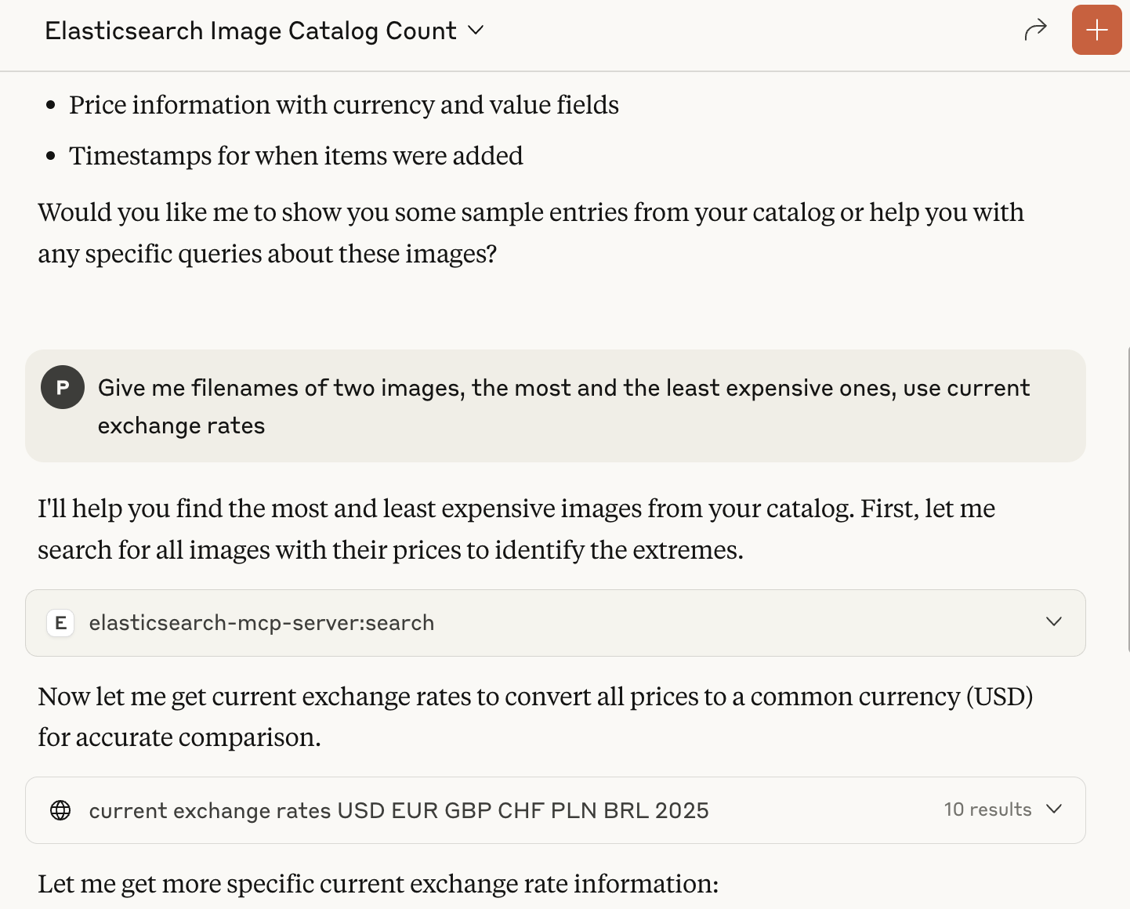Click the current exchange rates search query text
The image size is (1130, 909).
pos(398,810)
